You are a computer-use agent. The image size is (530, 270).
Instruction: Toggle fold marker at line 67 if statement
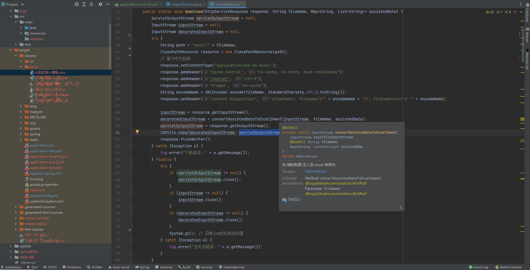(x=131, y=173)
